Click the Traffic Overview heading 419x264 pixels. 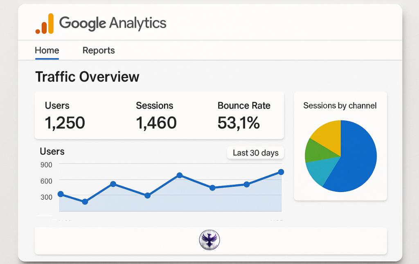pos(87,77)
